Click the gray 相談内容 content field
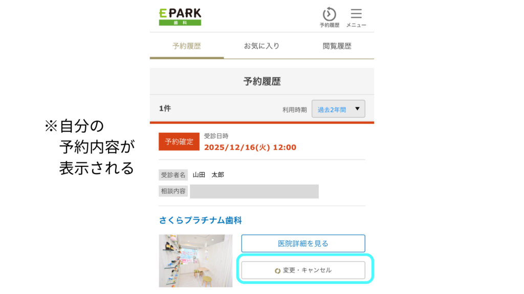 point(254,191)
